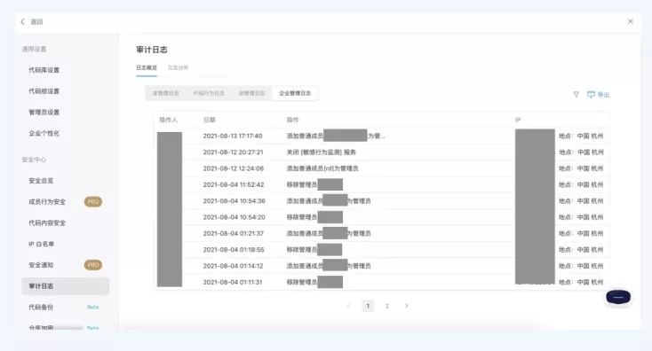Click the date 2021-08-04 10:54:36
Viewport: 652px width, 351px height.
tap(235, 201)
